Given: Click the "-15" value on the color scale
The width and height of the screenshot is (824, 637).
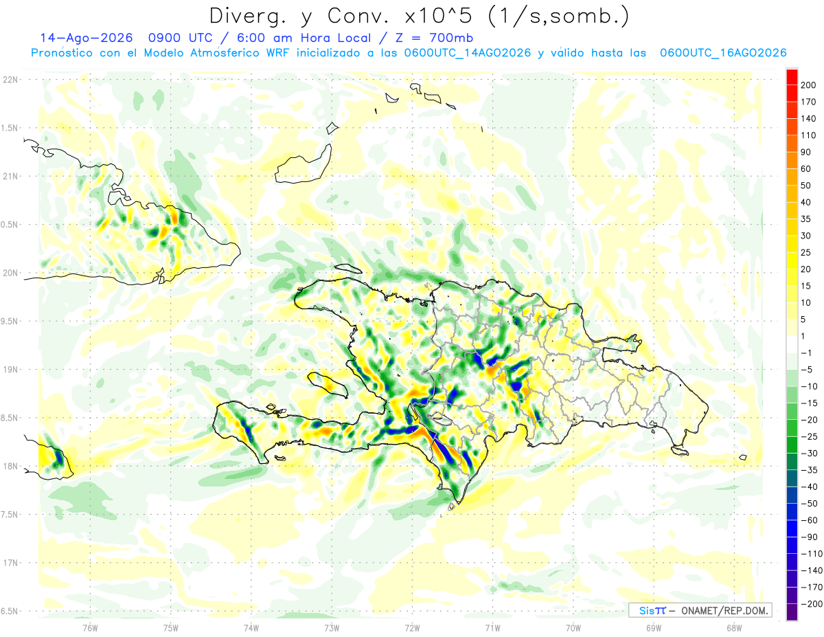Looking at the screenshot, I should (808, 403).
